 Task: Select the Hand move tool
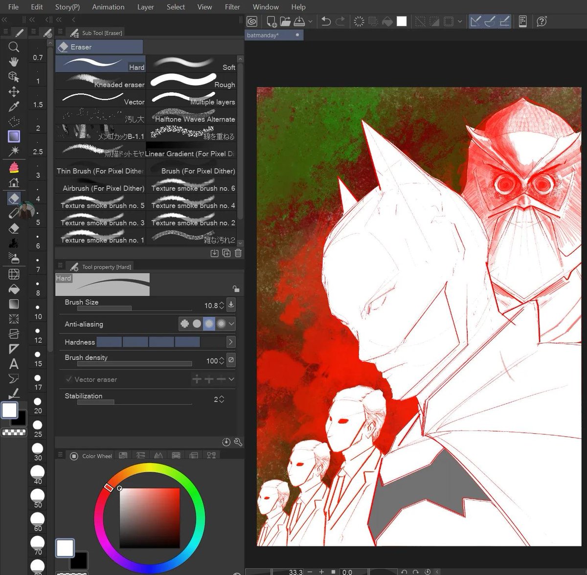tap(14, 62)
